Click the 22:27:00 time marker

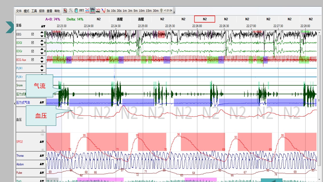tap(251, 26)
